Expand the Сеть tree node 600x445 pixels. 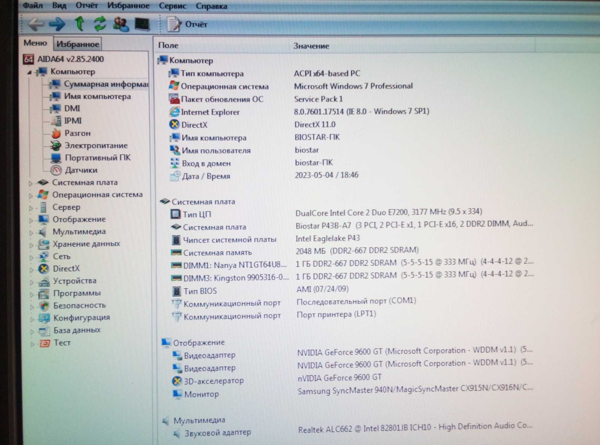point(31,257)
